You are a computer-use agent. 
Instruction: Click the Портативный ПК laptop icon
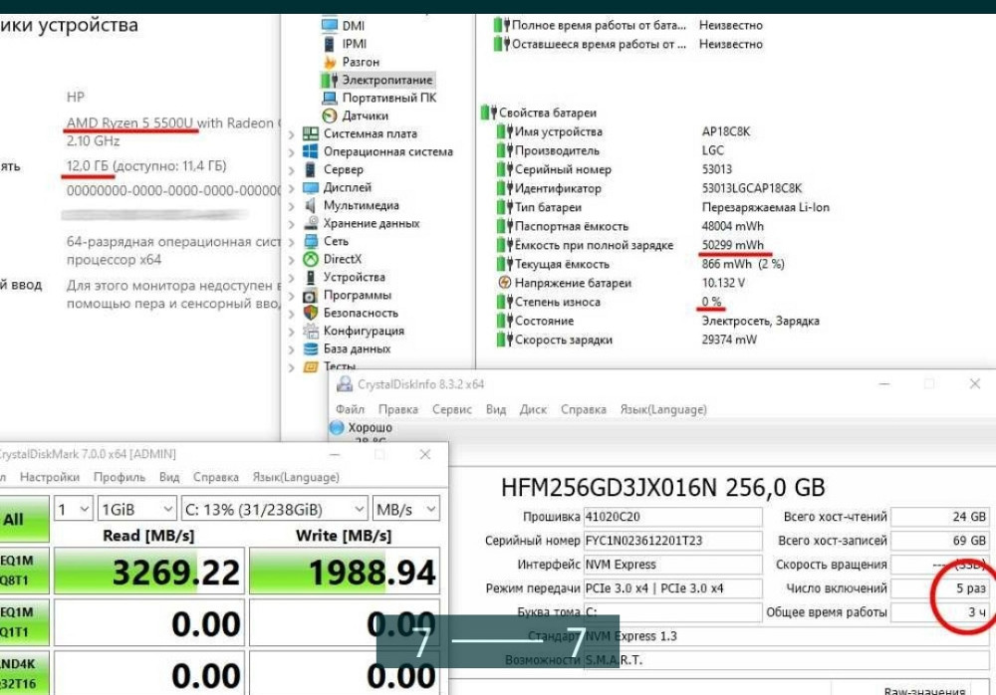[330, 98]
